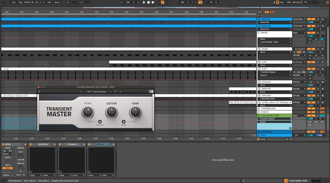
Task: Toggle Draw Mode pencil icon
Action: coord(274,2)
